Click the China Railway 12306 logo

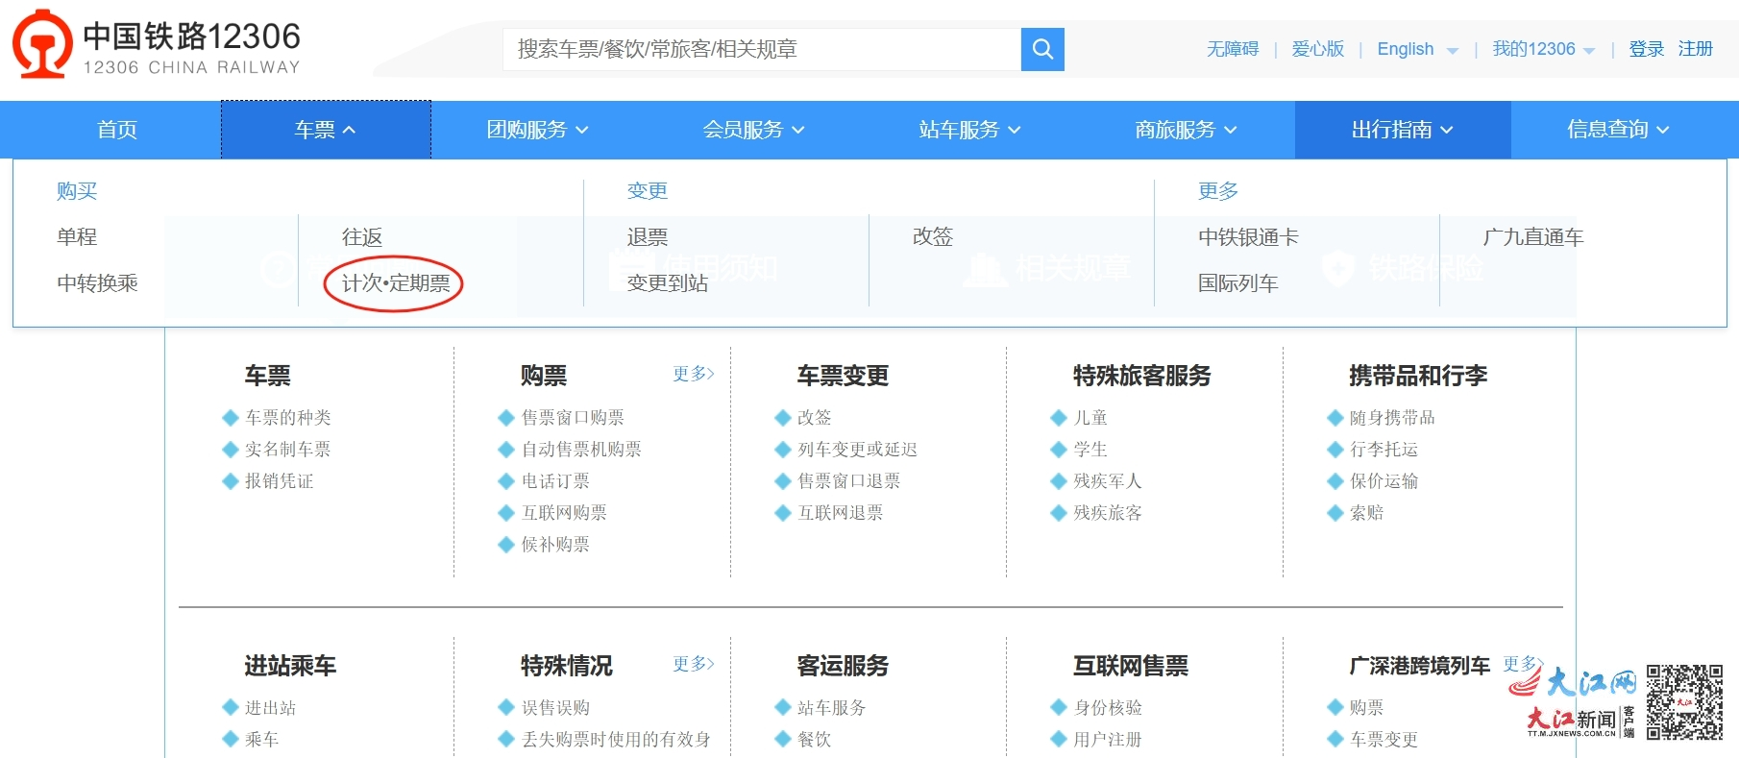[157, 45]
